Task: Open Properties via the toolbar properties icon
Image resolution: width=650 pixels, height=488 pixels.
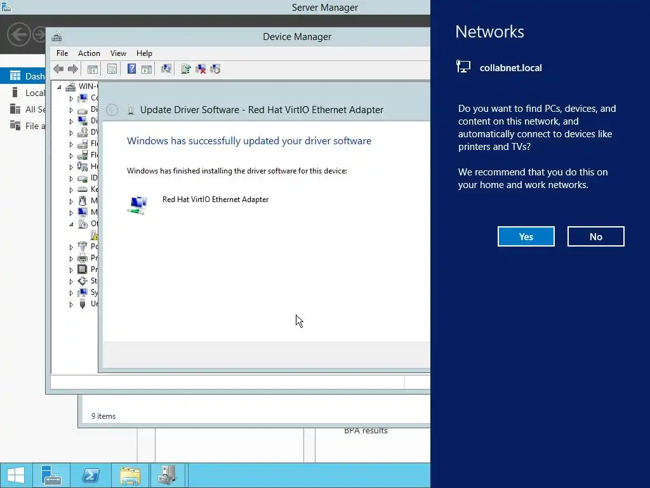Action: point(112,69)
